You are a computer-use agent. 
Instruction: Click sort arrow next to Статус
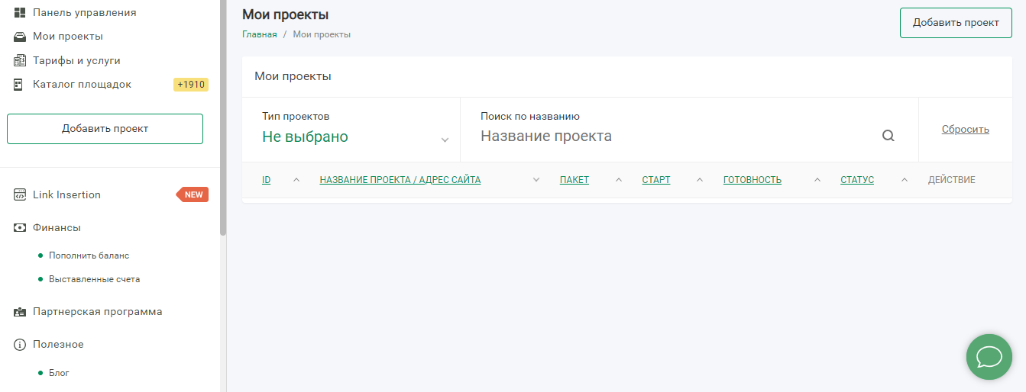coord(905,180)
